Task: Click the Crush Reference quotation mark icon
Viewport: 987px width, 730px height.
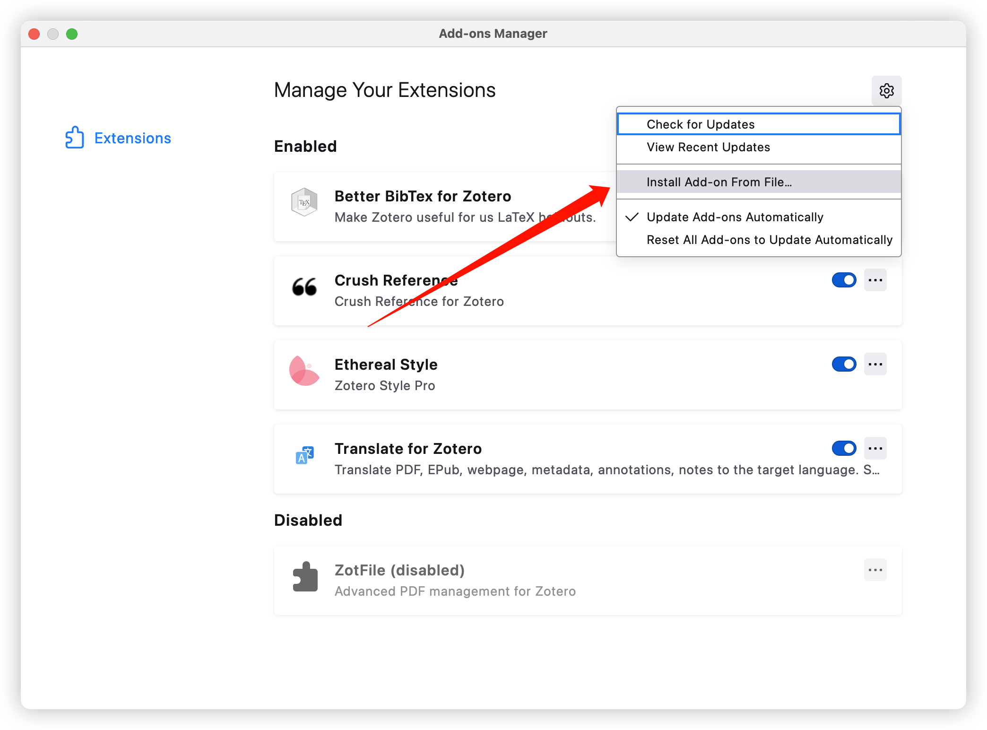Action: tap(304, 287)
